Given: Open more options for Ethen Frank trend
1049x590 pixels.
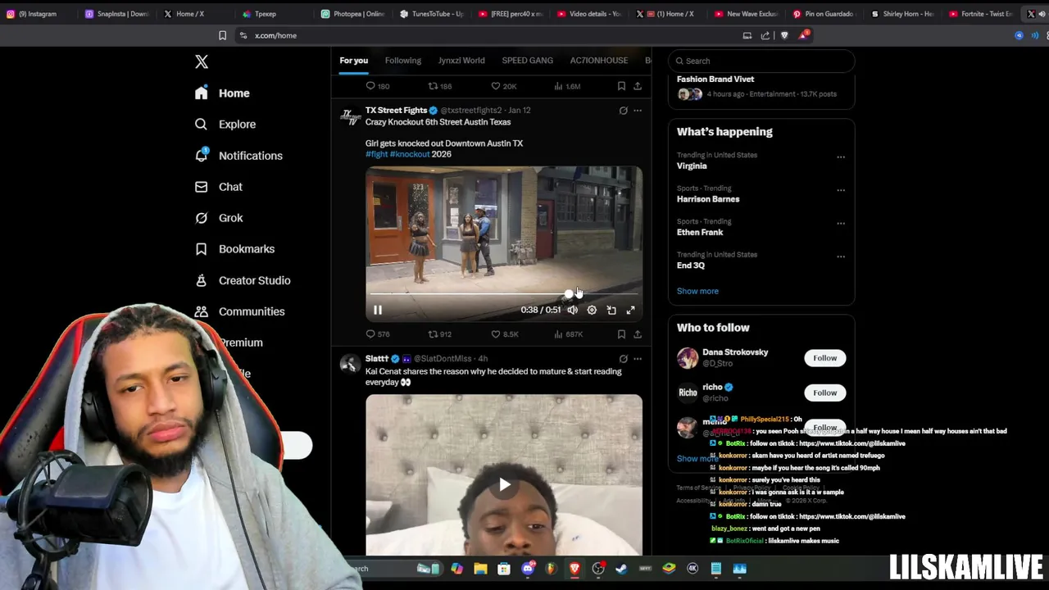Looking at the screenshot, I should 840,223.
